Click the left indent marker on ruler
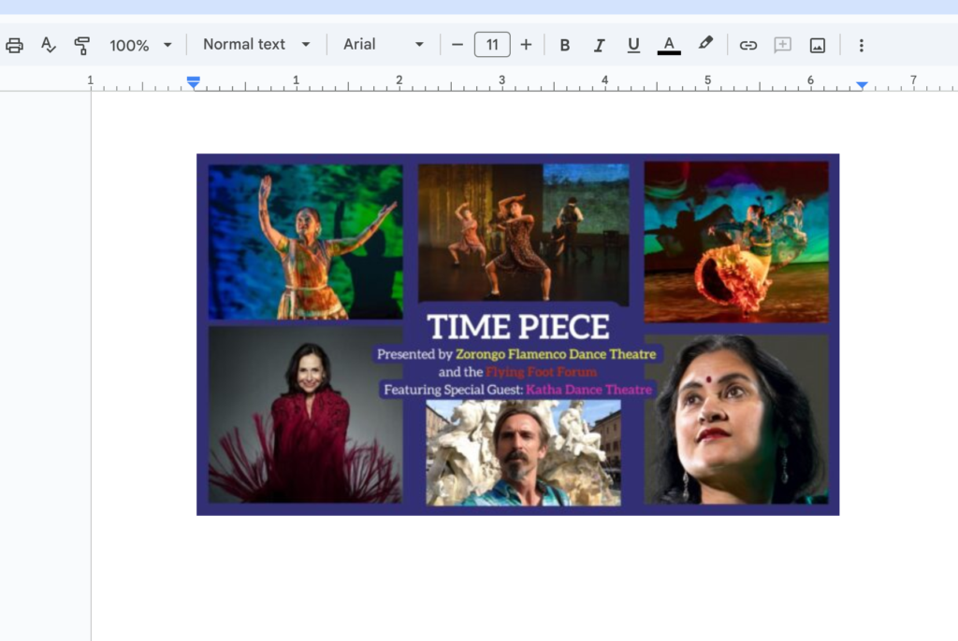This screenshot has height=641, width=958. 193,82
